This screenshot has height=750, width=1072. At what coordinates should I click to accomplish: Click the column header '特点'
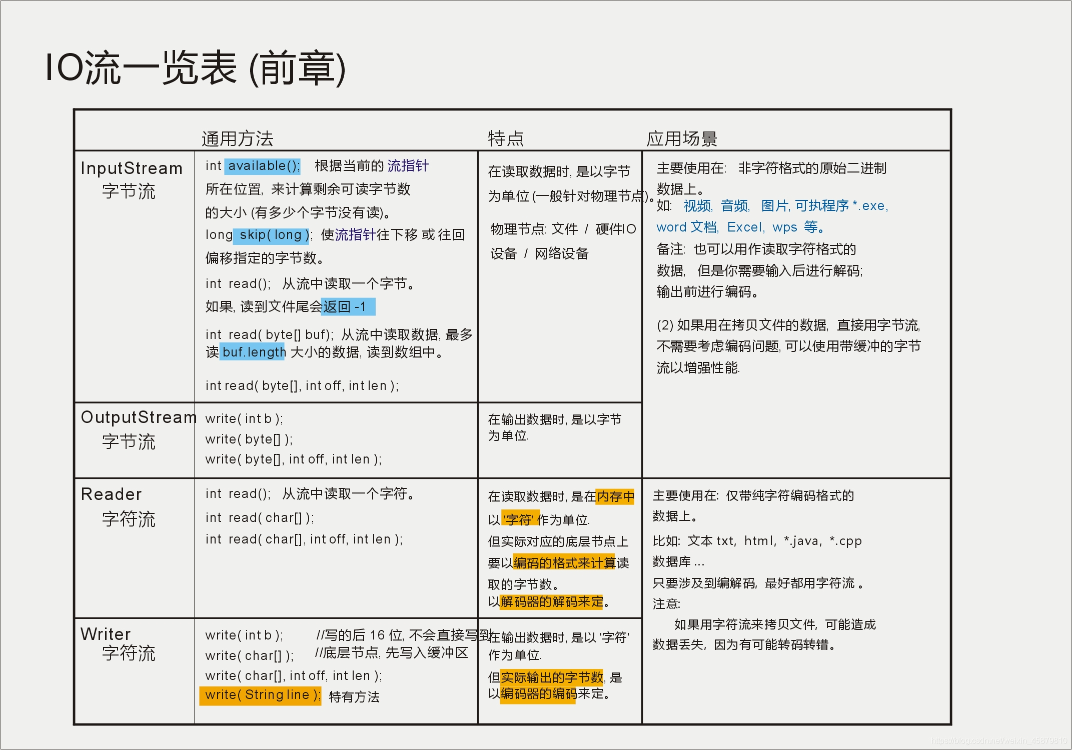coord(506,138)
